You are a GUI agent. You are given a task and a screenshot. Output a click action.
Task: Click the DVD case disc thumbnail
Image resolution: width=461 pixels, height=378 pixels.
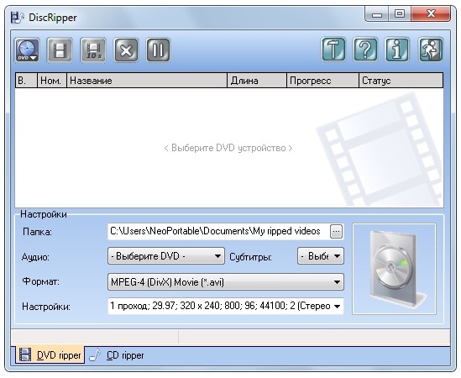point(395,269)
